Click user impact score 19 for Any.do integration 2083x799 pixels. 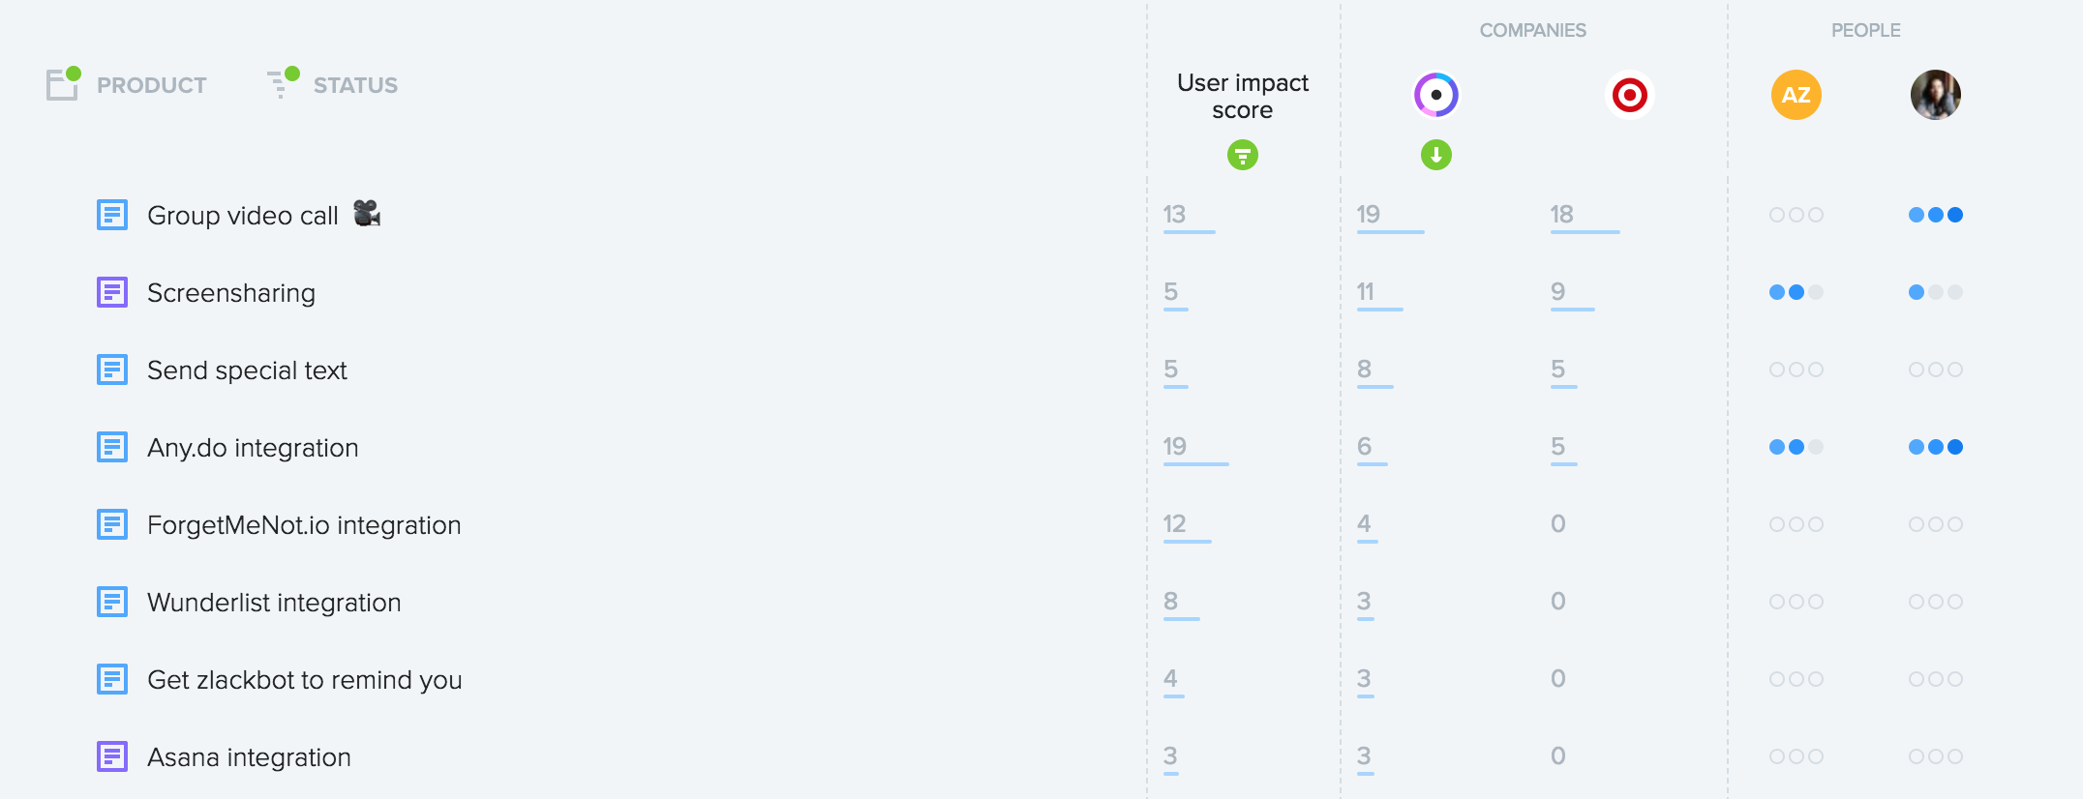(1175, 446)
